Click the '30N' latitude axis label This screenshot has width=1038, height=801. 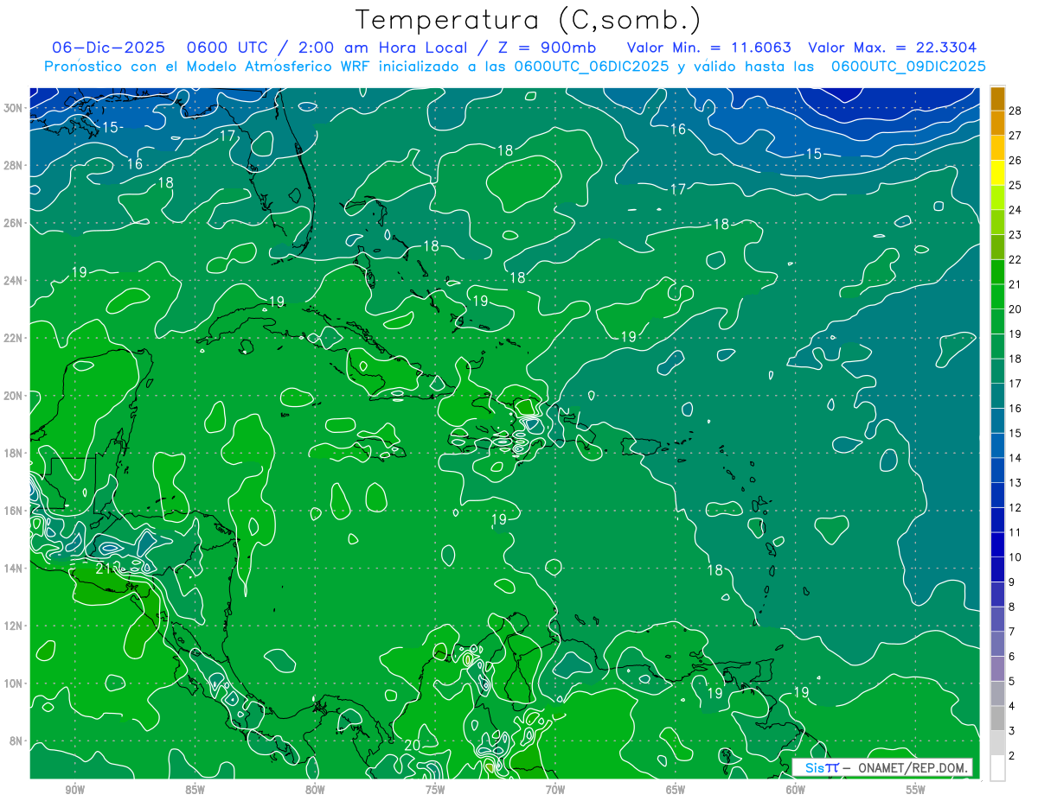click(15, 108)
